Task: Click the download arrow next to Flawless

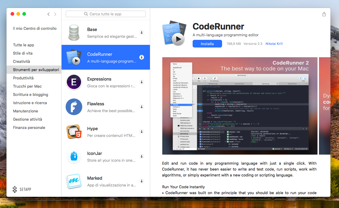Action: coord(142,107)
